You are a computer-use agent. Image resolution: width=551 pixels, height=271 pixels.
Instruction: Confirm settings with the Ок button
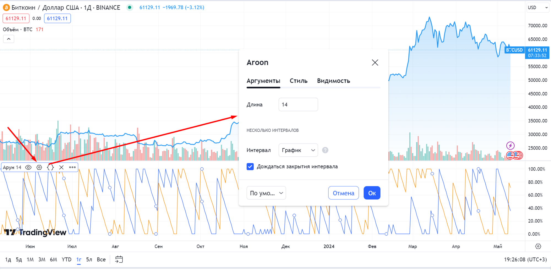(372, 193)
